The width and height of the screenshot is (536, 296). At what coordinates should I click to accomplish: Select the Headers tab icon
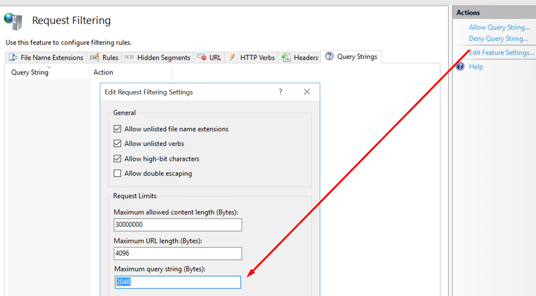point(286,57)
